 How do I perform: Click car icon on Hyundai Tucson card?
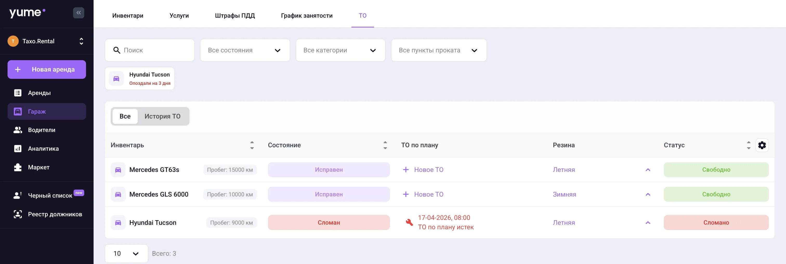116,79
